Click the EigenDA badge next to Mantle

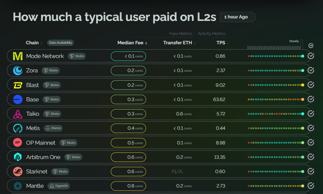pos(59,186)
